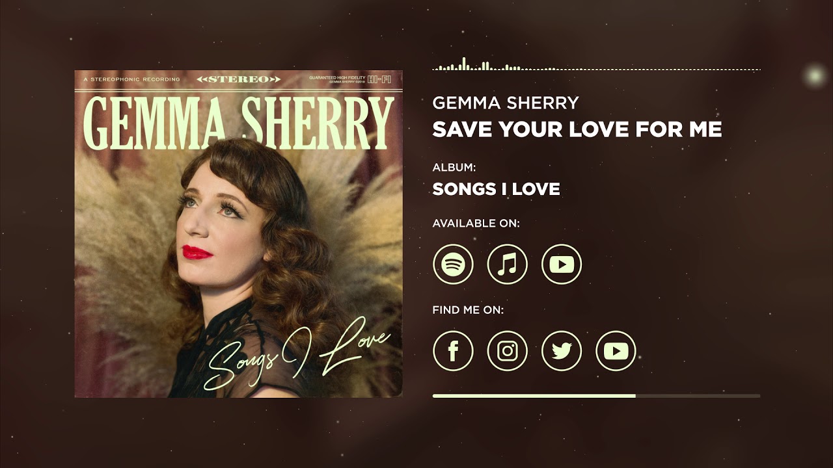This screenshot has width=833, height=468.
Task: Visit the Facebook icon under Find Me On
Action: coord(453,351)
